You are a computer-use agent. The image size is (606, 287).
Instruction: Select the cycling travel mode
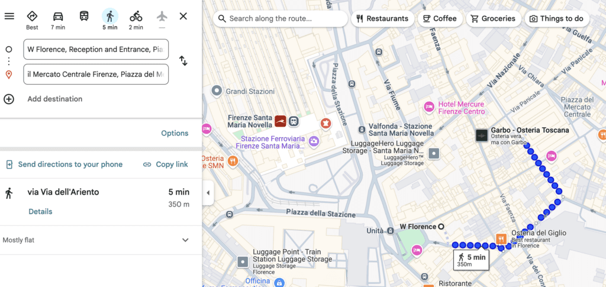pyautogui.click(x=136, y=16)
